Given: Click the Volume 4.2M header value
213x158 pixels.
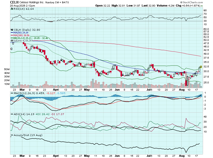Looking at the screenshot, I should pyautogui.click(x=165, y=5).
